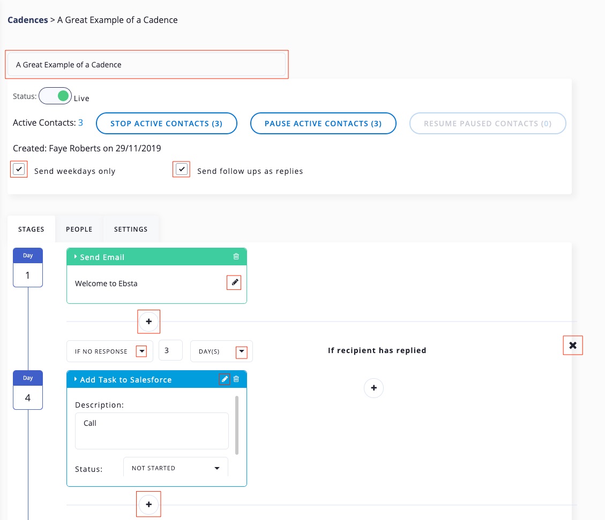Open the If No Response dropdown
605x520 pixels.
(141, 351)
